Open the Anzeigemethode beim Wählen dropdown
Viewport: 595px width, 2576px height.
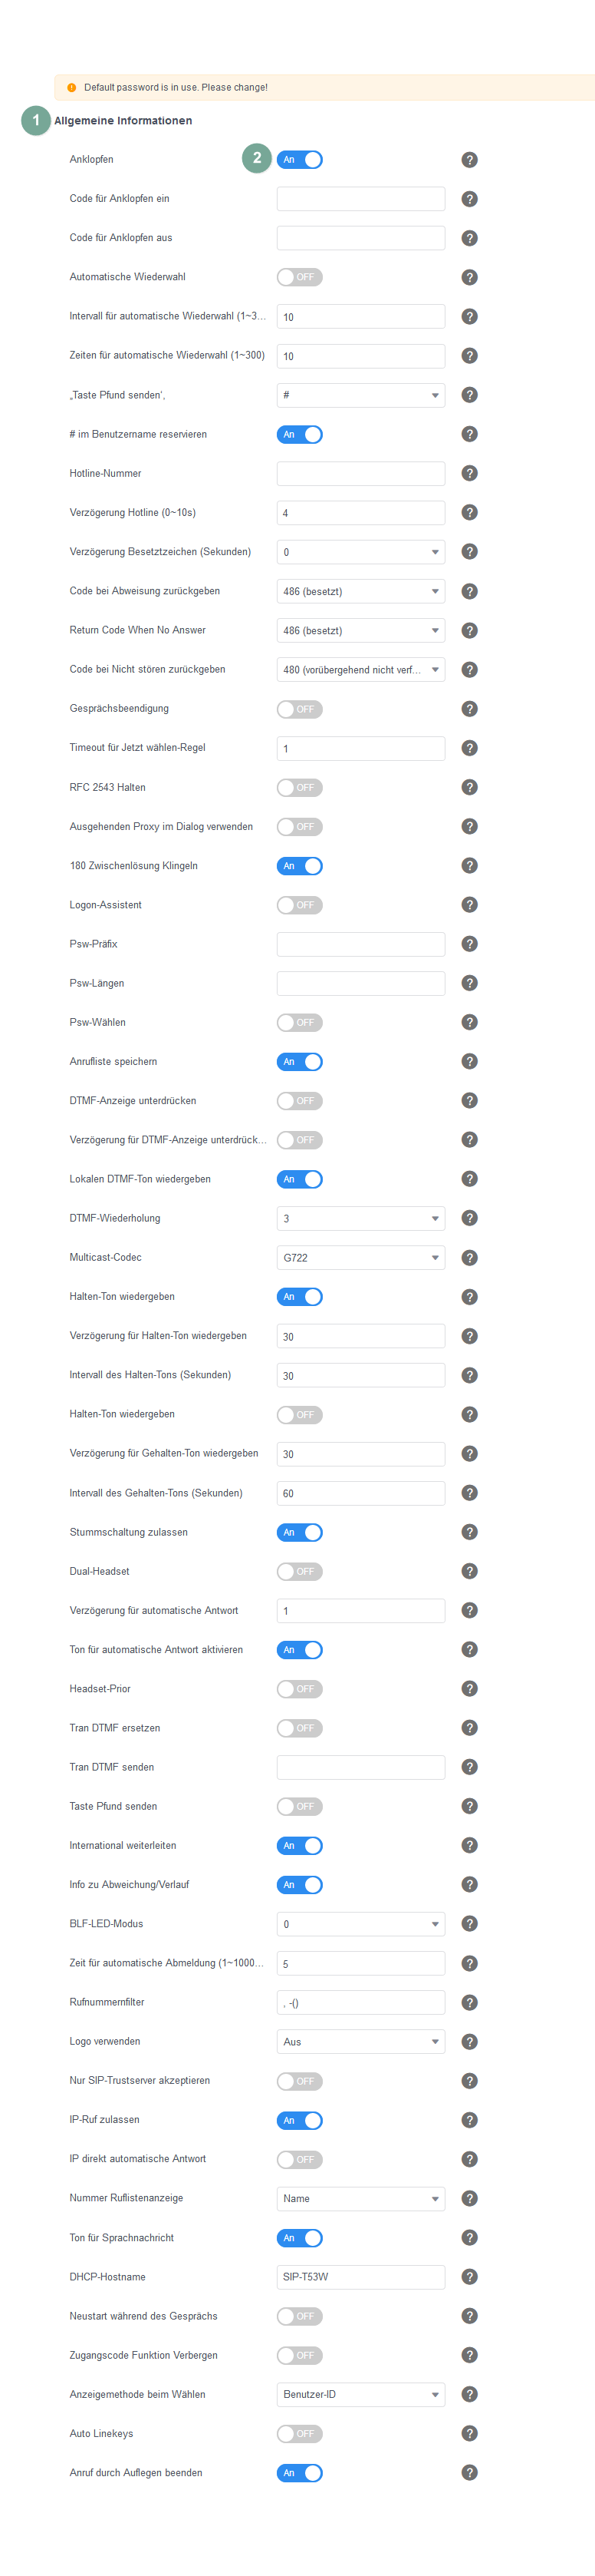click(x=360, y=2394)
